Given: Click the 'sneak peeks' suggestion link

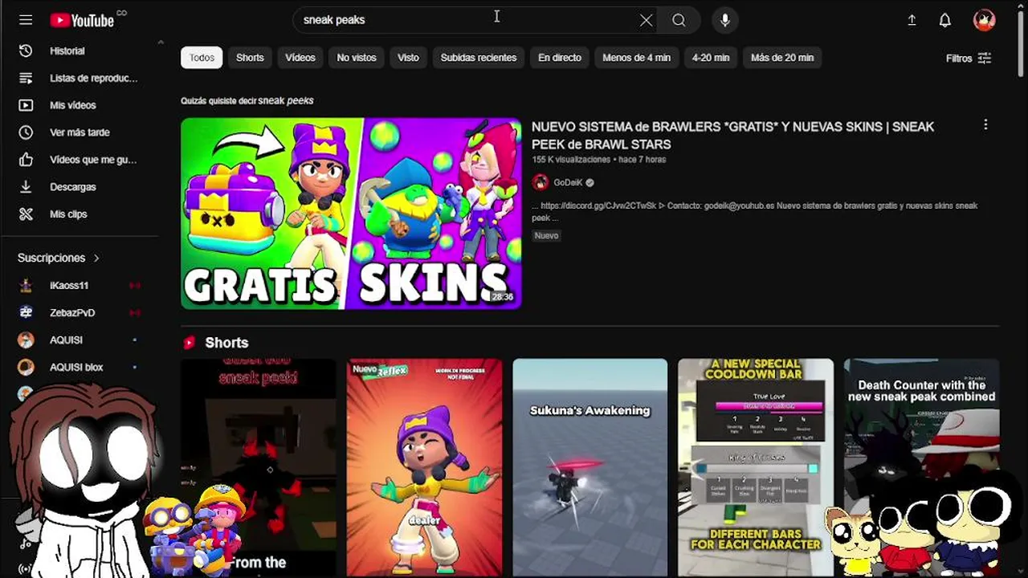Looking at the screenshot, I should click(x=286, y=100).
